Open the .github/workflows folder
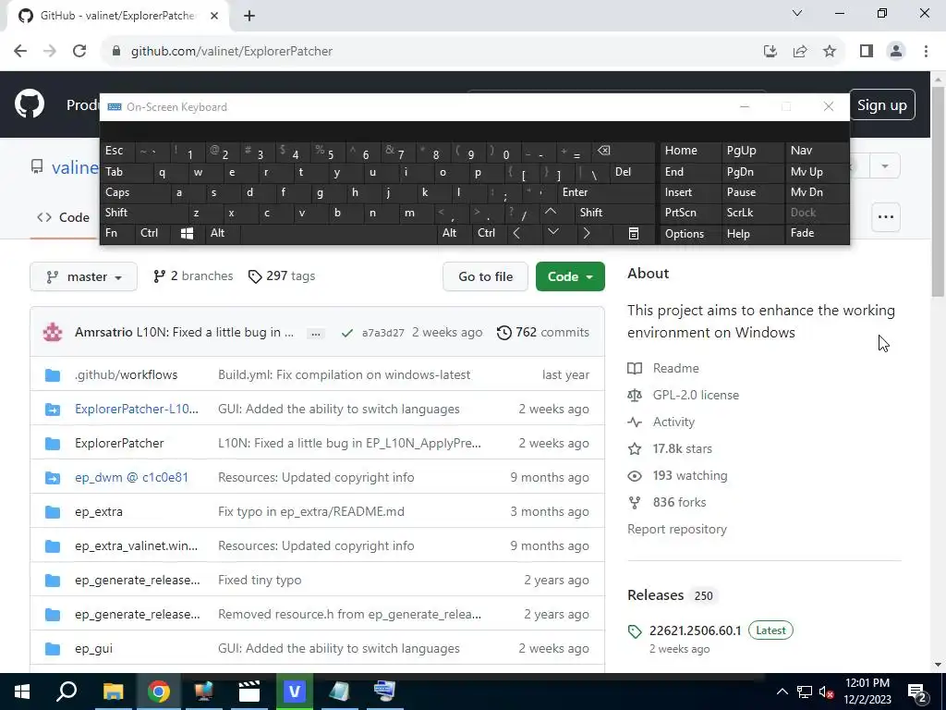This screenshot has width=946, height=710. pos(126,374)
